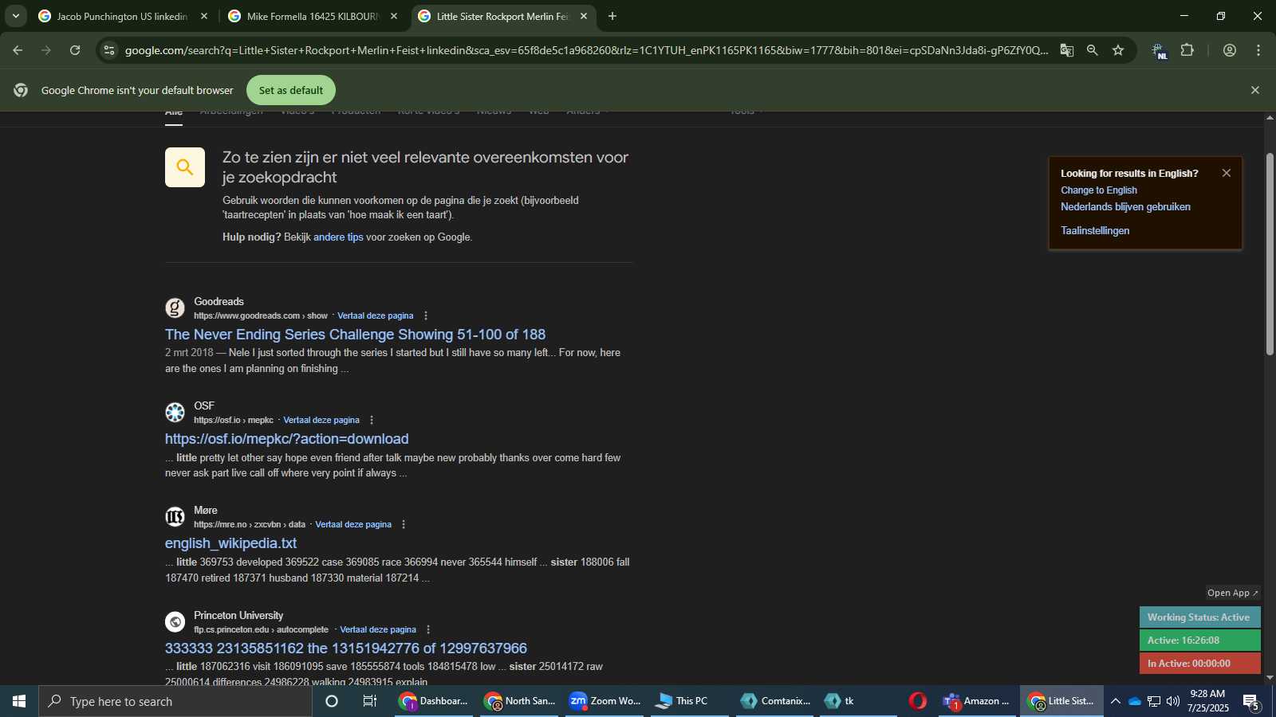The image size is (1276, 717).
Task: Click the Princeton University globe favicon
Action: point(175,622)
